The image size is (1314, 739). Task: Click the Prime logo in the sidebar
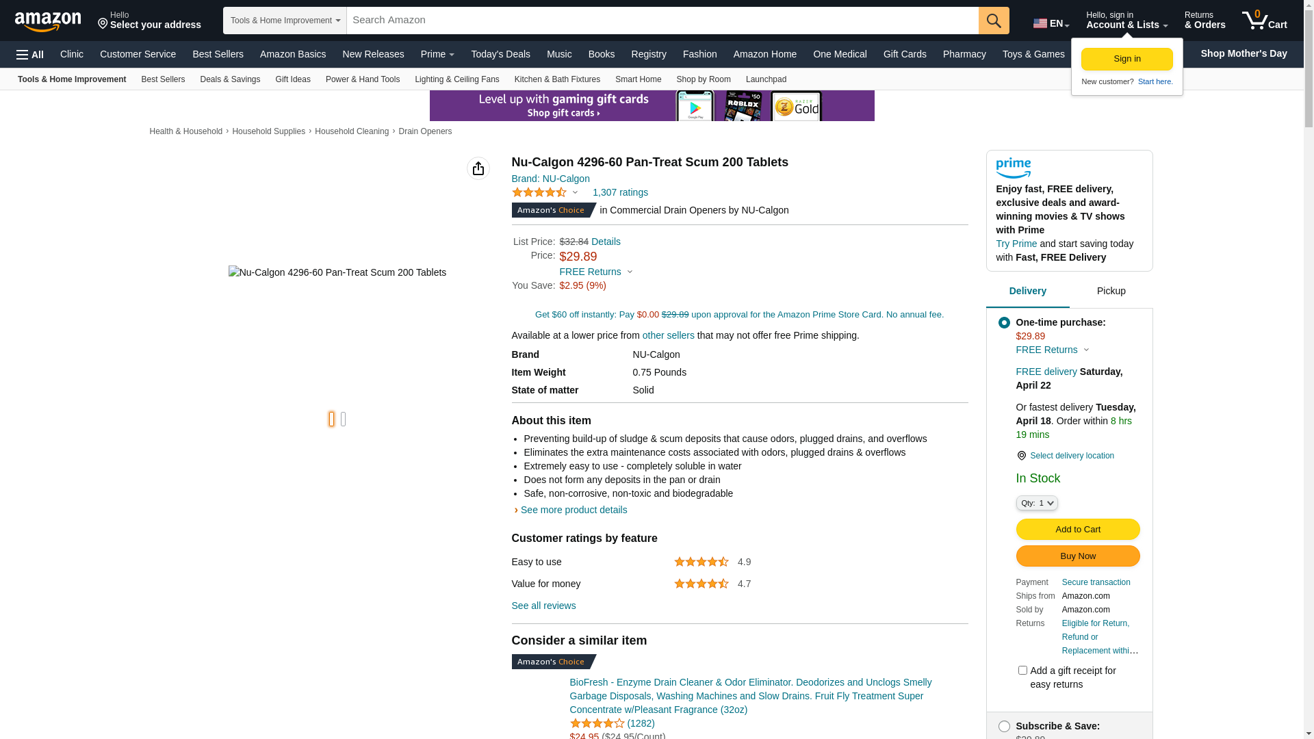click(x=1013, y=168)
